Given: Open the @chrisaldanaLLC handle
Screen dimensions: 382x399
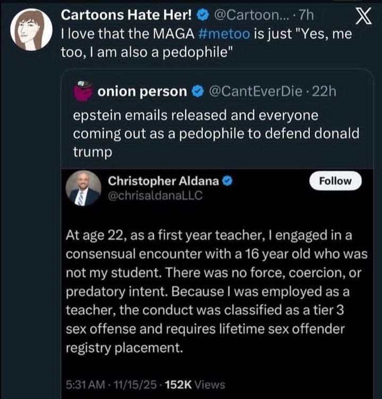Looking at the screenshot, I should (155, 195).
